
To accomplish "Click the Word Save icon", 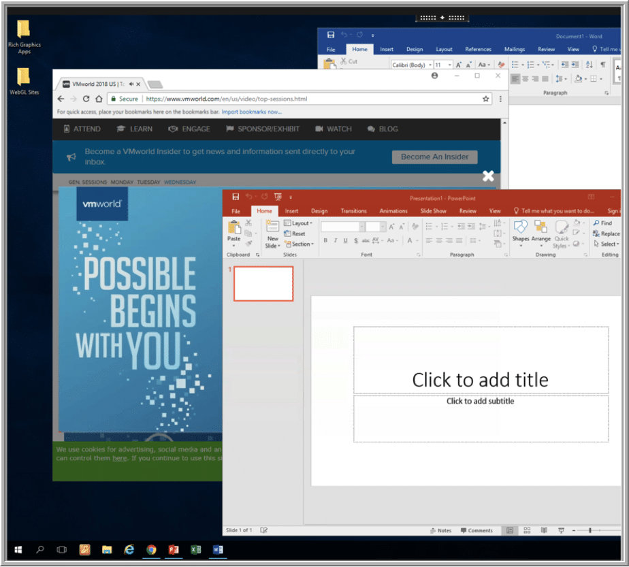I will coord(331,35).
